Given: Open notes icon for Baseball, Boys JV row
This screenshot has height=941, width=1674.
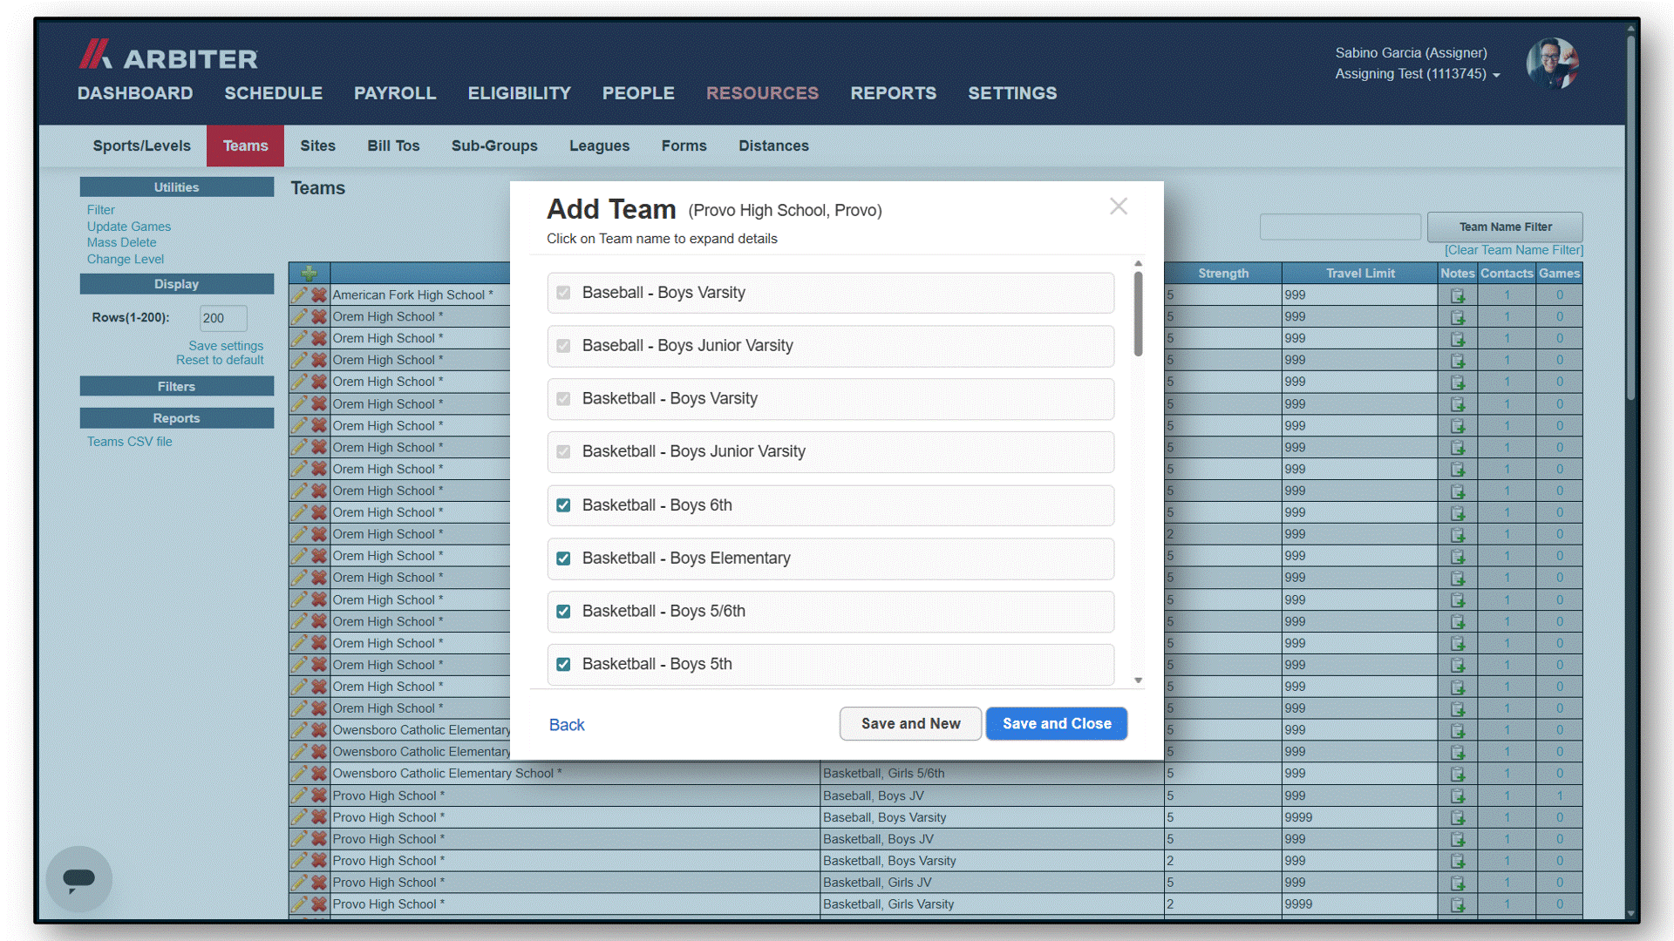Looking at the screenshot, I should point(1458,795).
